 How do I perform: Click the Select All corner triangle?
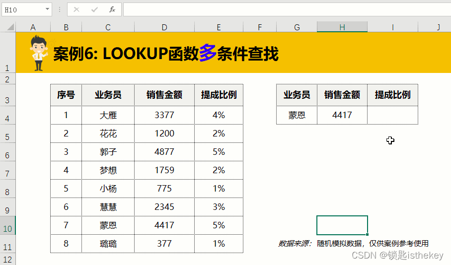coord(10,27)
